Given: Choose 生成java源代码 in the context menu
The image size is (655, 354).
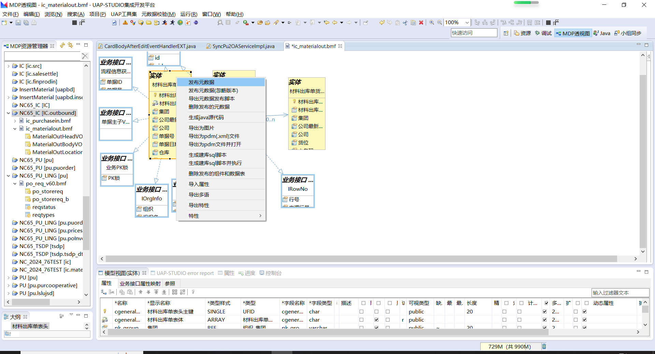Looking at the screenshot, I should point(221,117).
